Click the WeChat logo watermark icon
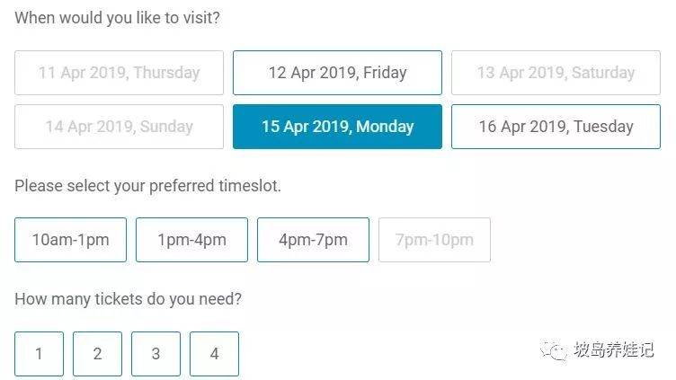Viewport: 676px width, 380px height. coord(555,349)
